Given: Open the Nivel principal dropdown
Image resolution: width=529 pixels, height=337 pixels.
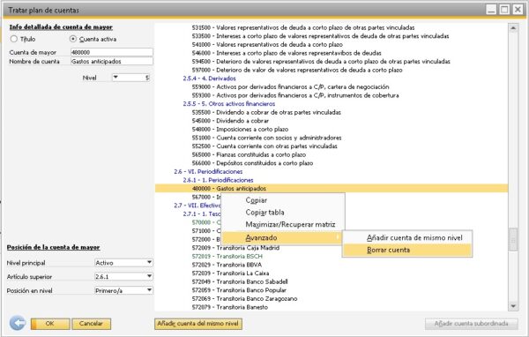Looking at the screenshot, I should (x=149, y=262).
